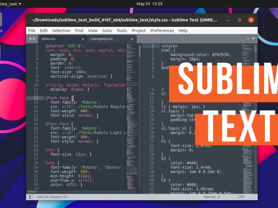Click the <style> line in right pane

tap(169, 46)
